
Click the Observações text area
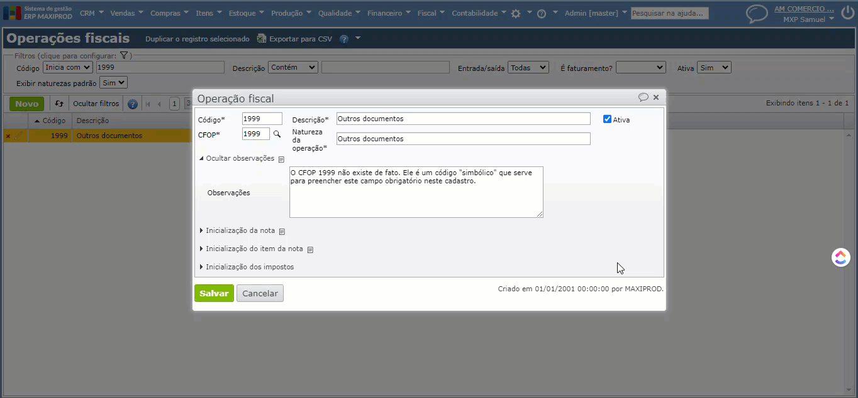coord(416,192)
